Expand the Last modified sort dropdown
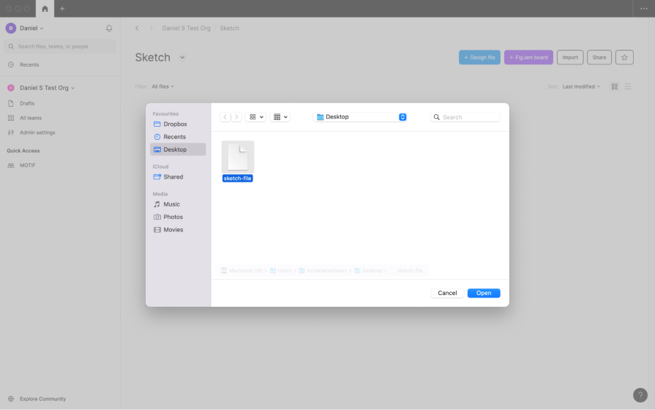 pos(580,86)
